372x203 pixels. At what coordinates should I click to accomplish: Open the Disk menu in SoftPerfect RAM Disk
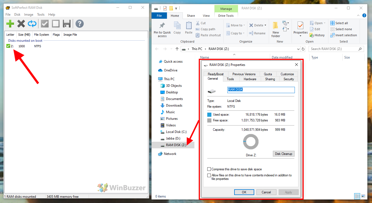coord(17,15)
